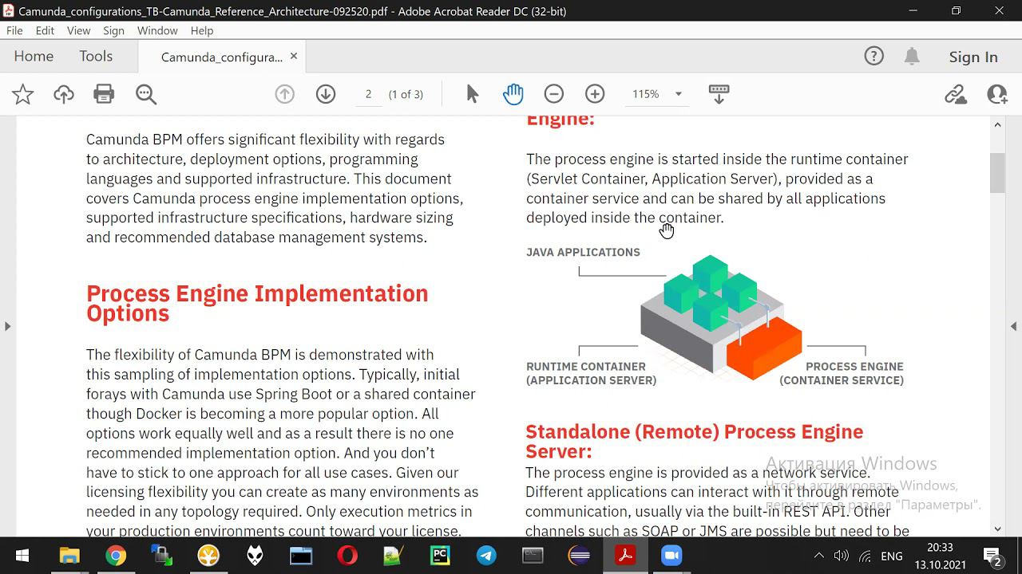Viewport: 1022px width, 574px height.
Task: Choose the selection arrow tool
Action: 473,94
